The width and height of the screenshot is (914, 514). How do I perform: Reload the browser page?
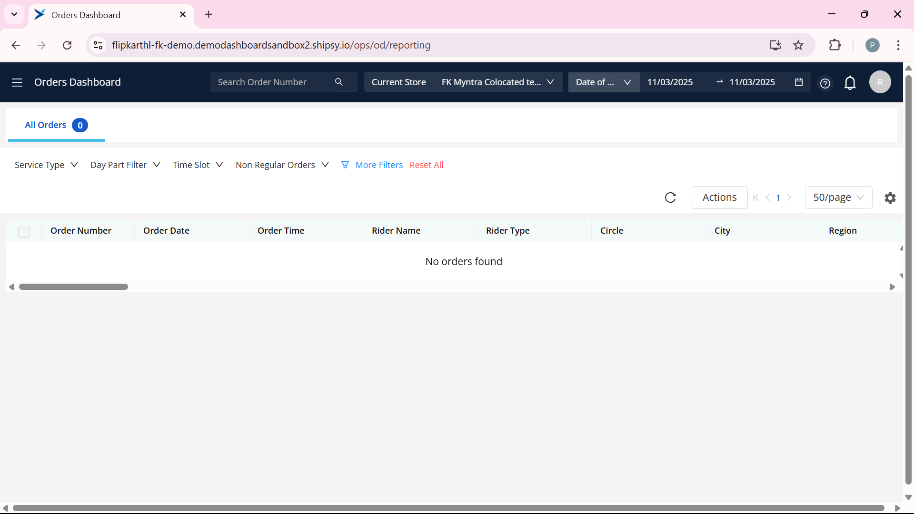[67, 45]
